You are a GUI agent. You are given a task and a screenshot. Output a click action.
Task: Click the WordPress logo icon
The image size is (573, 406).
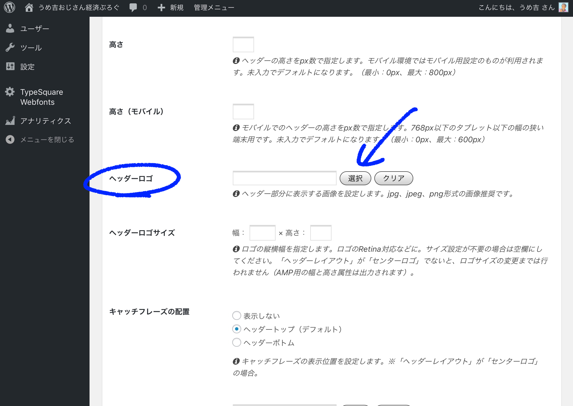[10, 8]
